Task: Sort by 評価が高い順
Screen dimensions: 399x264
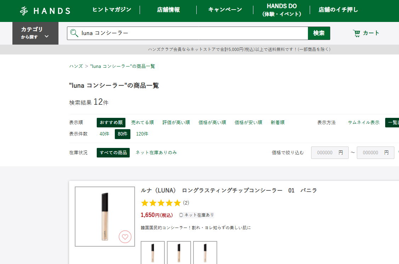Action: click(x=176, y=122)
